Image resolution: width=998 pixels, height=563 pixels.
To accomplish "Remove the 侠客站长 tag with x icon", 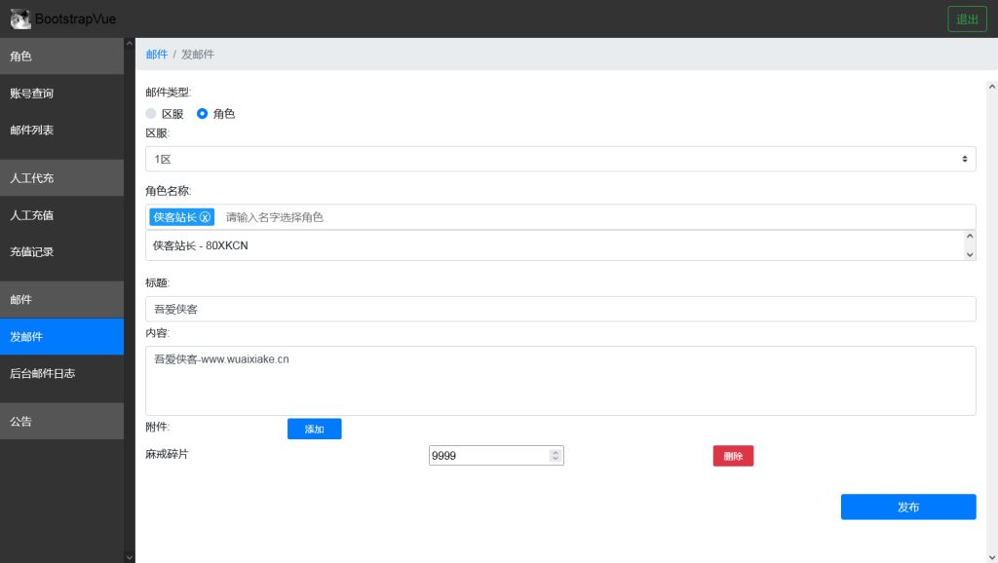I will pyautogui.click(x=205, y=217).
